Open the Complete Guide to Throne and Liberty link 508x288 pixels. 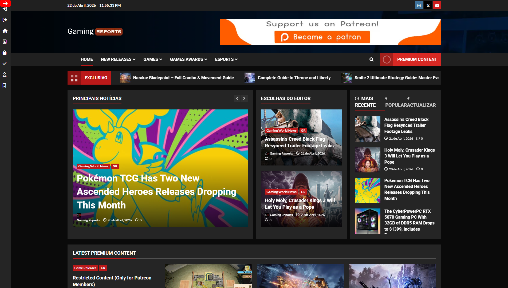tap(294, 78)
